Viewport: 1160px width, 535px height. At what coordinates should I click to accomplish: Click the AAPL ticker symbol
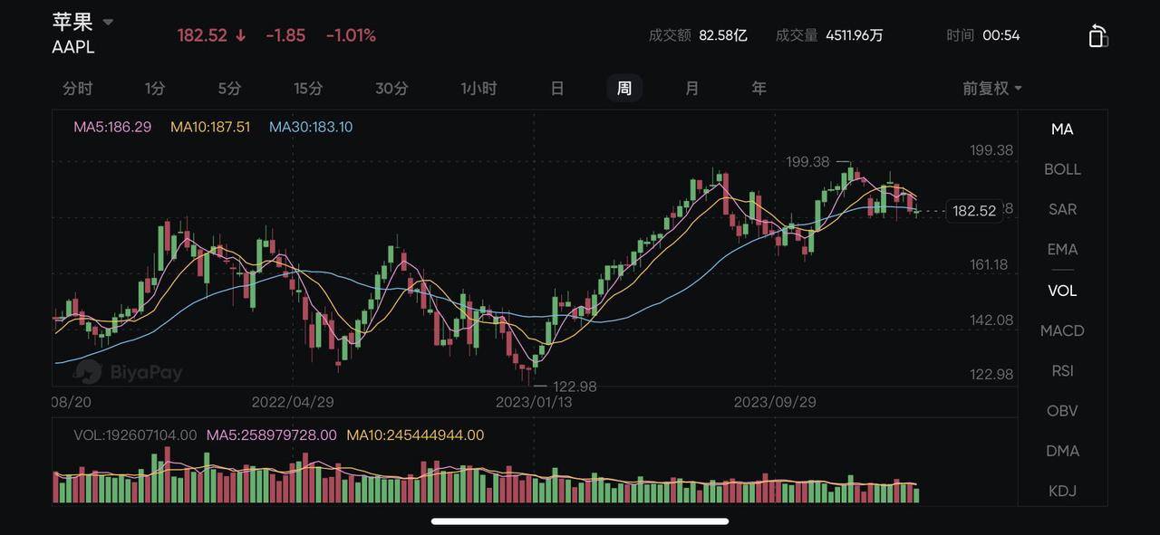[73, 47]
